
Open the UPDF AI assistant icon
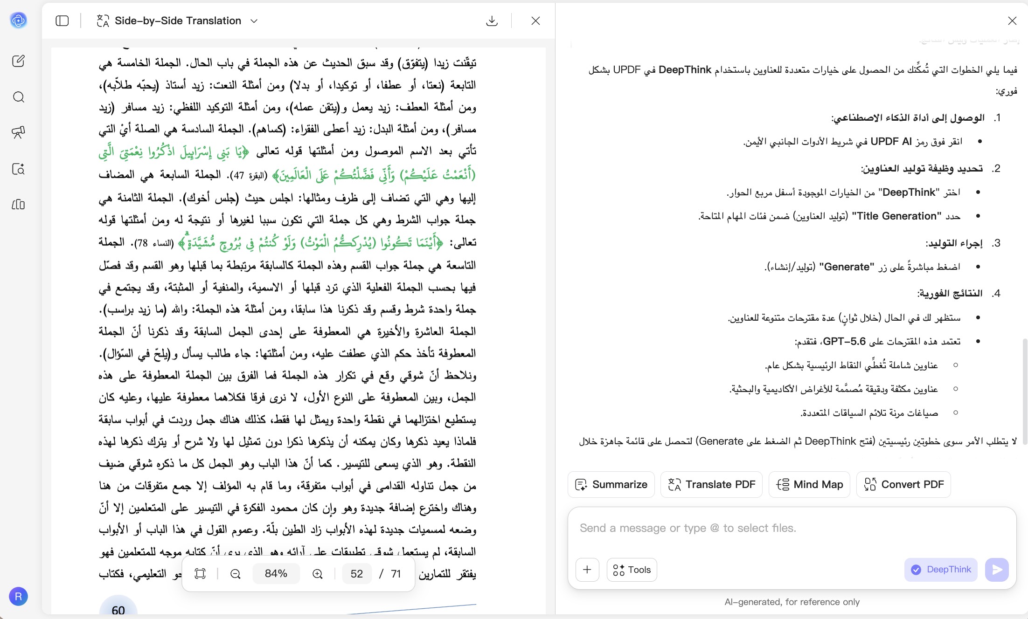click(x=18, y=21)
